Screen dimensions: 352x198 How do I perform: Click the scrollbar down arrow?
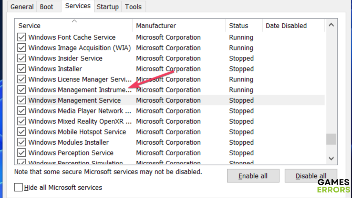pyautogui.click(x=331, y=158)
